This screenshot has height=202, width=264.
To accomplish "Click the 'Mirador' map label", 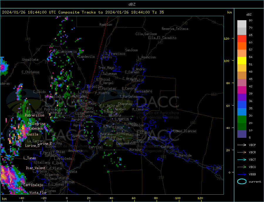I will point(136,150).
